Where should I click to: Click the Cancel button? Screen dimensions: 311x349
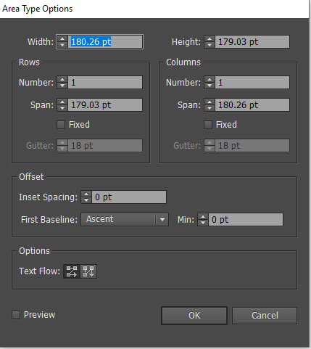pos(265,316)
